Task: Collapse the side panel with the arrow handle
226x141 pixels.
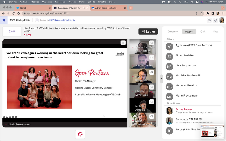Action: [x=162, y=79]
